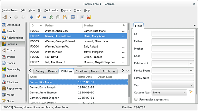
Task: Sort by the Father column header
Action: click(x=63, y=25)
